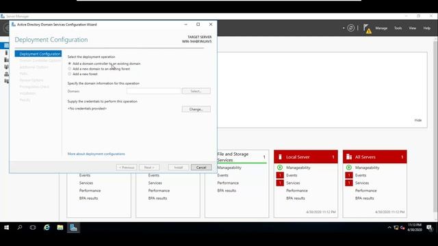Select Deployment Configuration step in wizard sidebar

click(x=38, y=54)
